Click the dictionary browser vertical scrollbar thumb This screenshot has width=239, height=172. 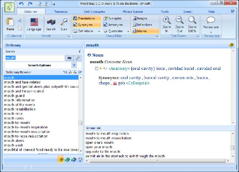point(80,123)
